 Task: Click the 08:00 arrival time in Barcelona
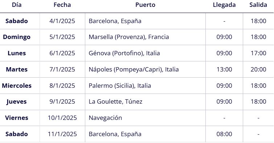[224, 134]
